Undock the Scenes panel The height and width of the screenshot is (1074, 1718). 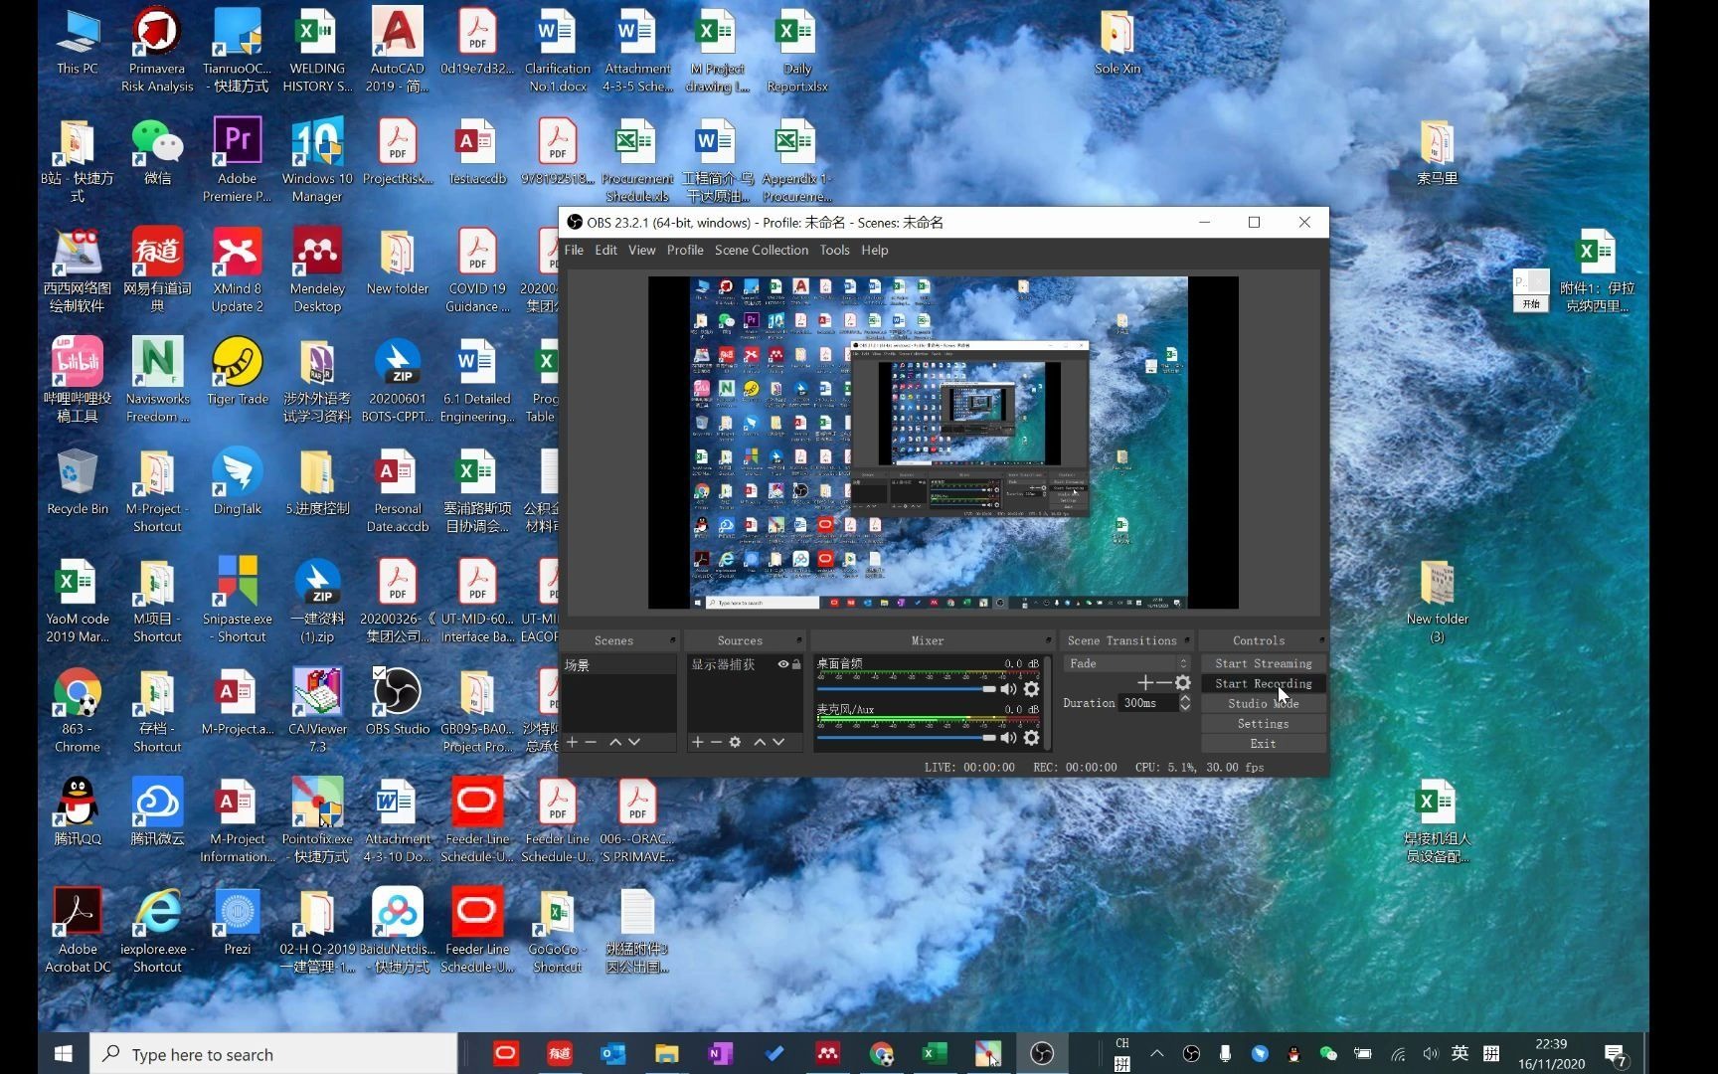pyautogui.click(x=673, y=640)
